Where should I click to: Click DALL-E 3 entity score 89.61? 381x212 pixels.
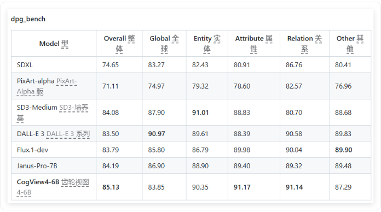point(200,134)
